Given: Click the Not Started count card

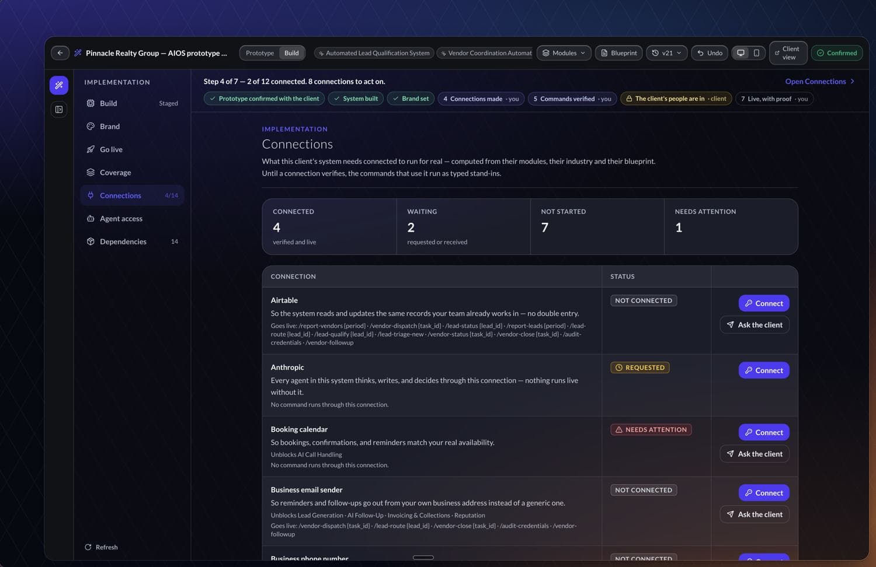Looking at the screenshot, I should click(597, 227).
